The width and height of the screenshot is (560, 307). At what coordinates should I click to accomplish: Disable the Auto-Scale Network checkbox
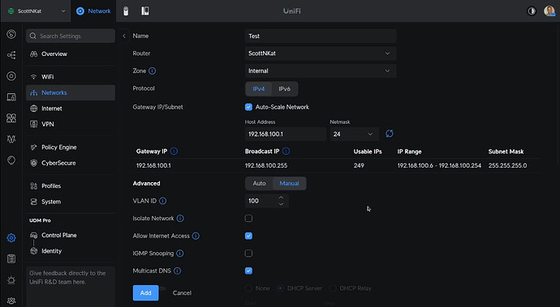(248, 107)
